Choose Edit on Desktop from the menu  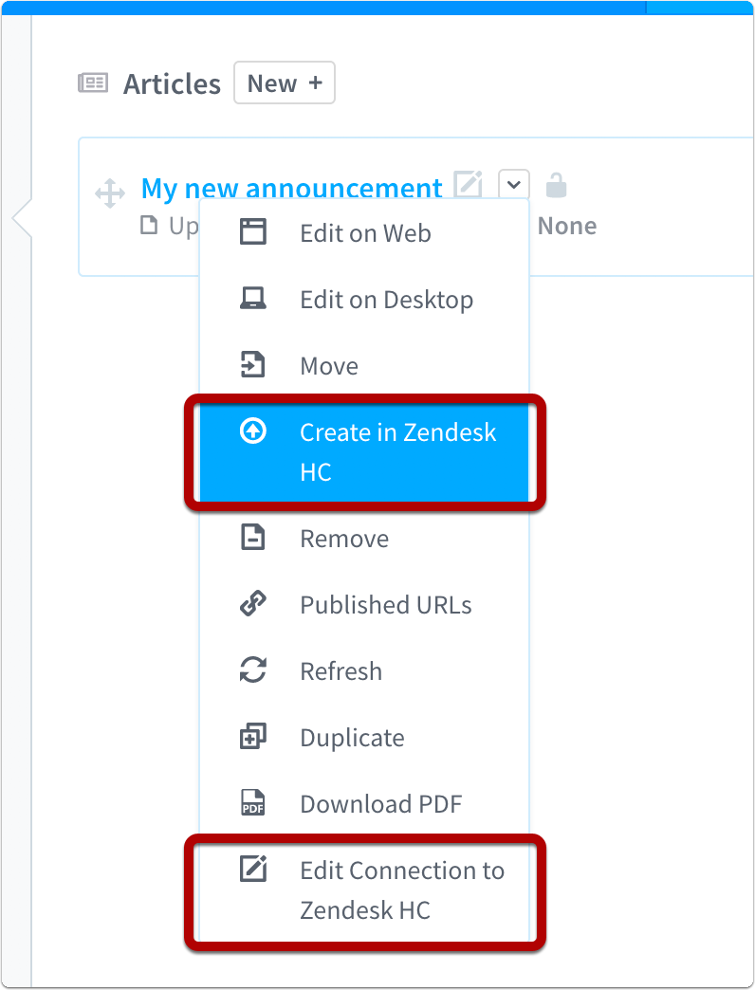click(x=364, y=300)
